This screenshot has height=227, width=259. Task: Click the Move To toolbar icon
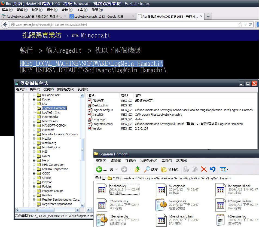(x=186, y=169)
